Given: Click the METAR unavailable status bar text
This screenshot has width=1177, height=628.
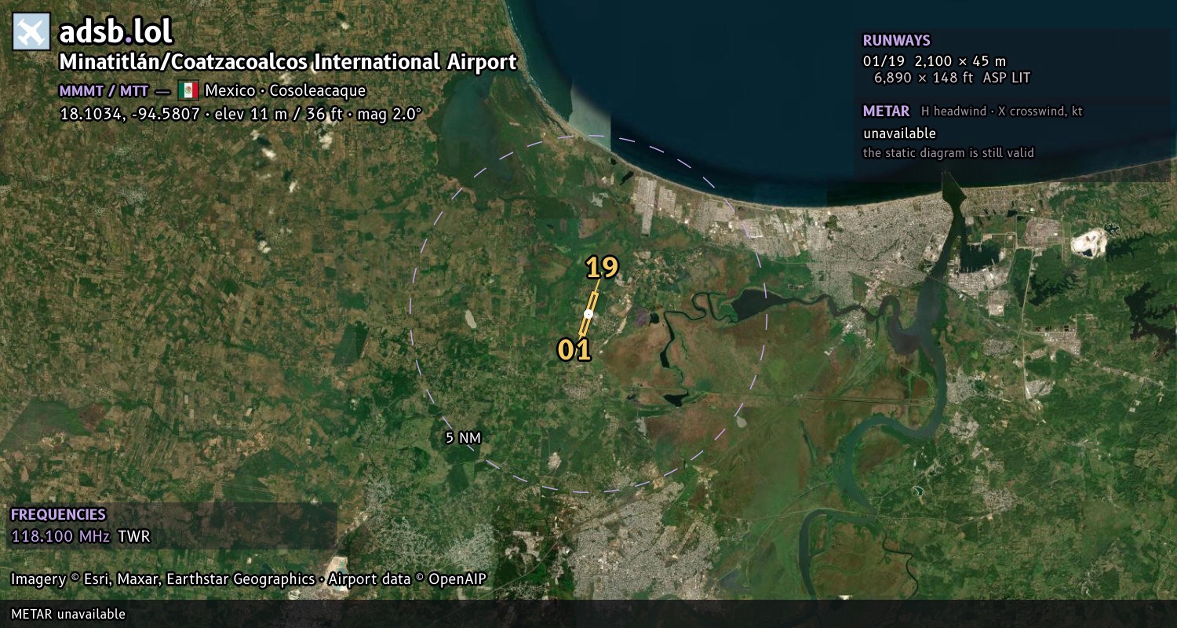Looking at the screenshot, I should [x=68, y=614].
